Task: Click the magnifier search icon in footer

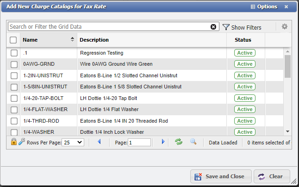Action: [193, 142]
